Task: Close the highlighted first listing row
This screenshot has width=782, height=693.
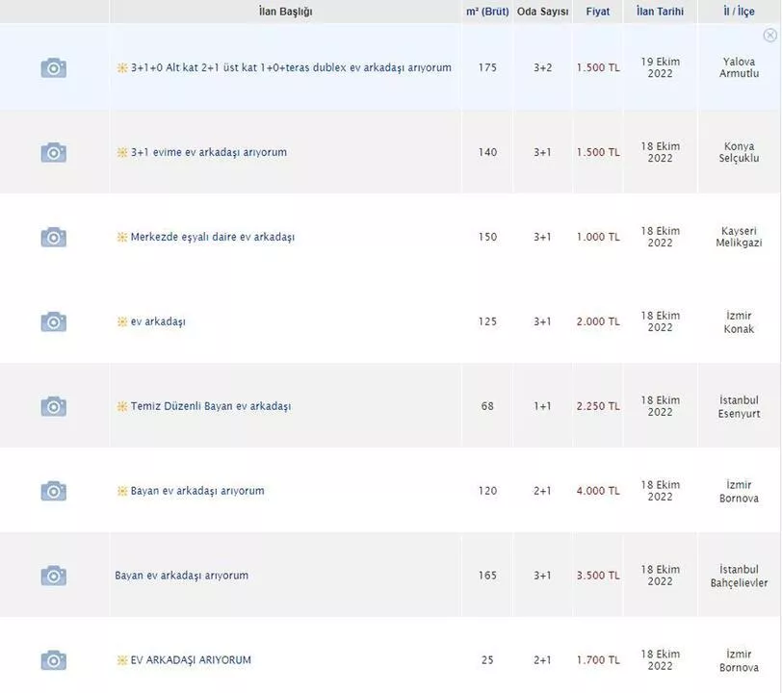Action: click(x=769, y=35)
